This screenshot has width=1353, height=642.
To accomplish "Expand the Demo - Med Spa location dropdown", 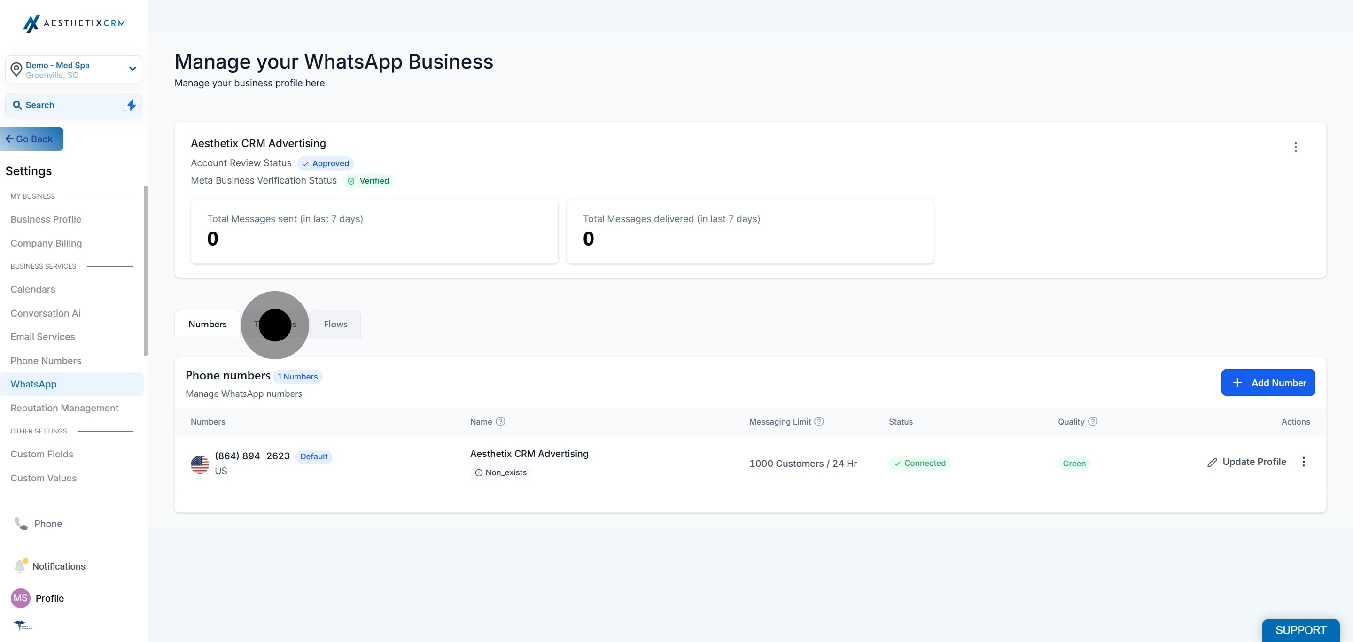I will pos(132,69).
